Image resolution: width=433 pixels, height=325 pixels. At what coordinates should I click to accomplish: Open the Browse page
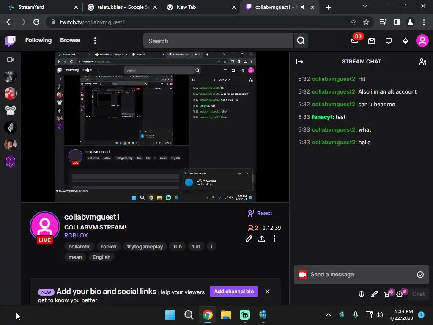pos(70,40)
